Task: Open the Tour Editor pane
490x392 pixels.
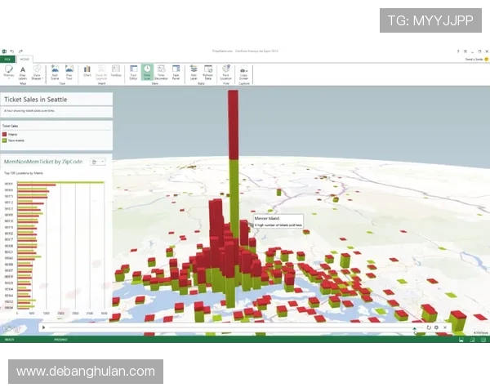Action: coord(133,72)
